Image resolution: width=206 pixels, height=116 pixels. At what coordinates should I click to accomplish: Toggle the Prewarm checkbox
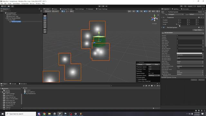point(177,39)
